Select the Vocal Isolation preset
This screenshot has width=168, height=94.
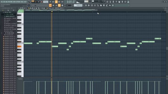(x=10, y=27)
